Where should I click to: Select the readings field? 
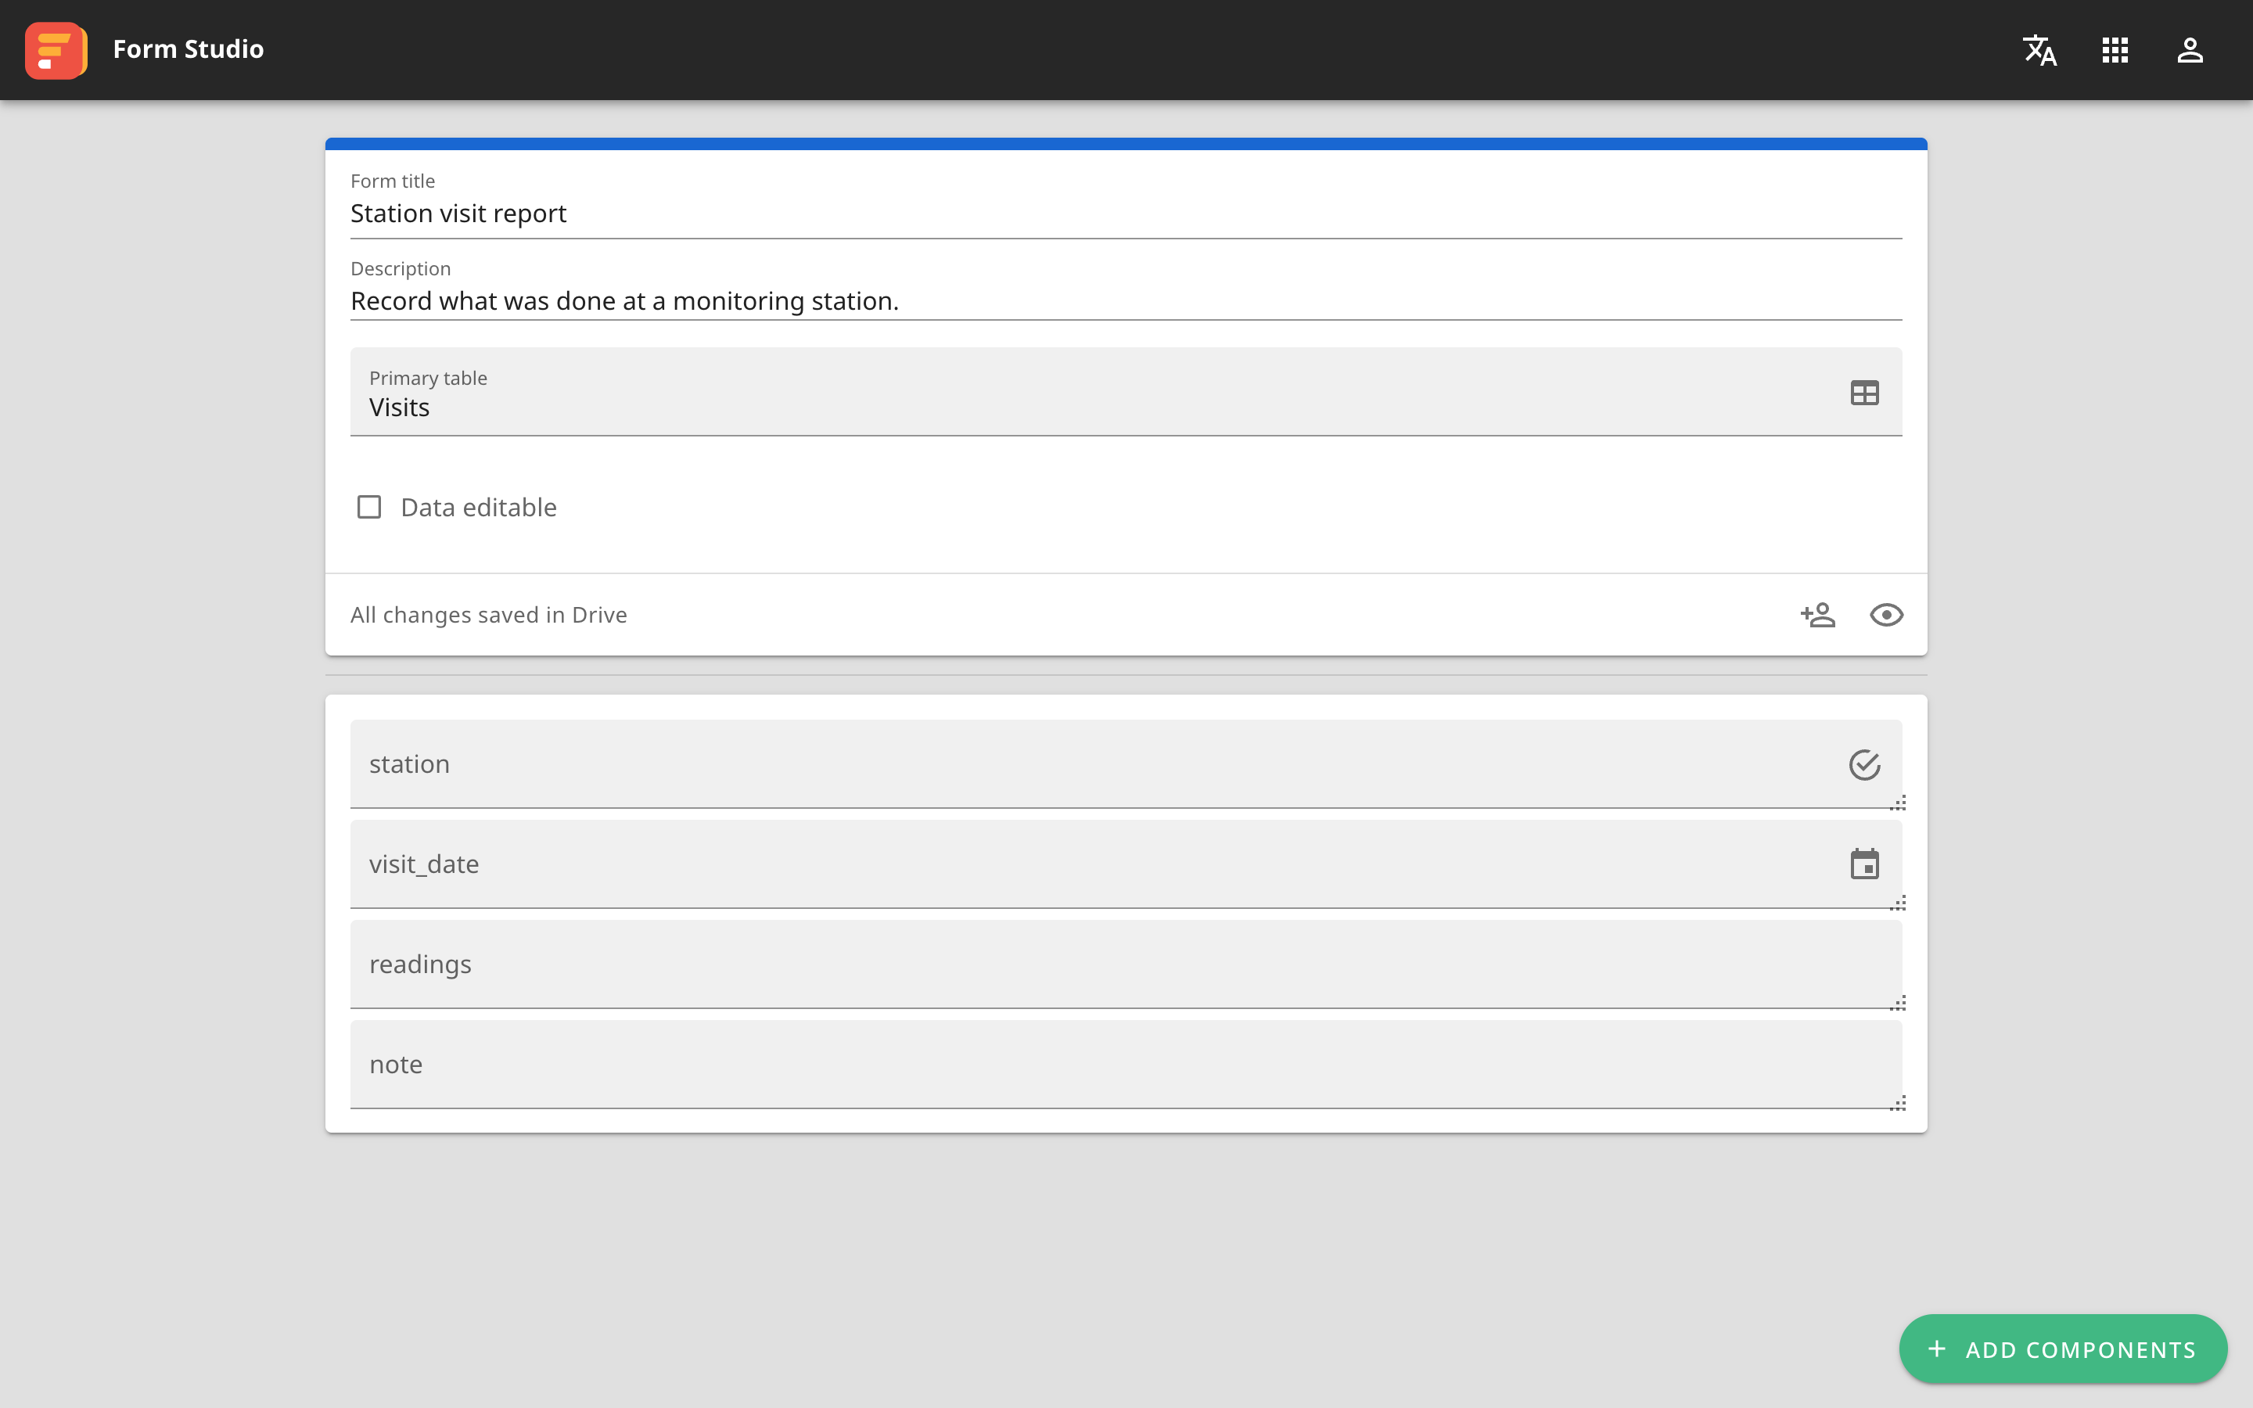point(1126,964)
